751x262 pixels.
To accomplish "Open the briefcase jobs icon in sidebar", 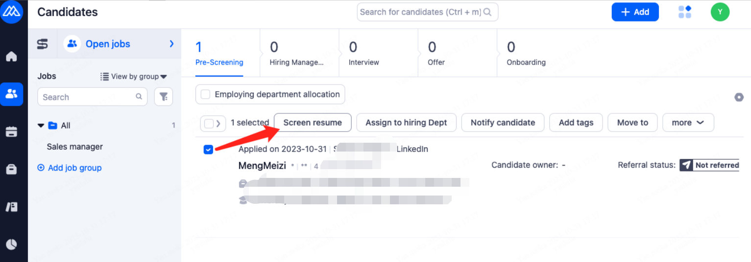I will [11, 169].
